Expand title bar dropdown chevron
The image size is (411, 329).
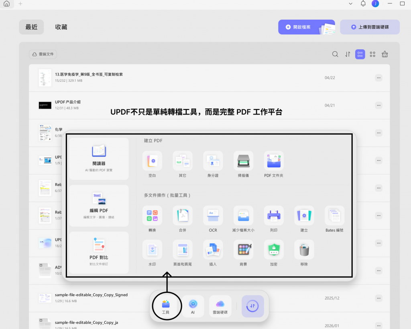click(x=350, y=4)
